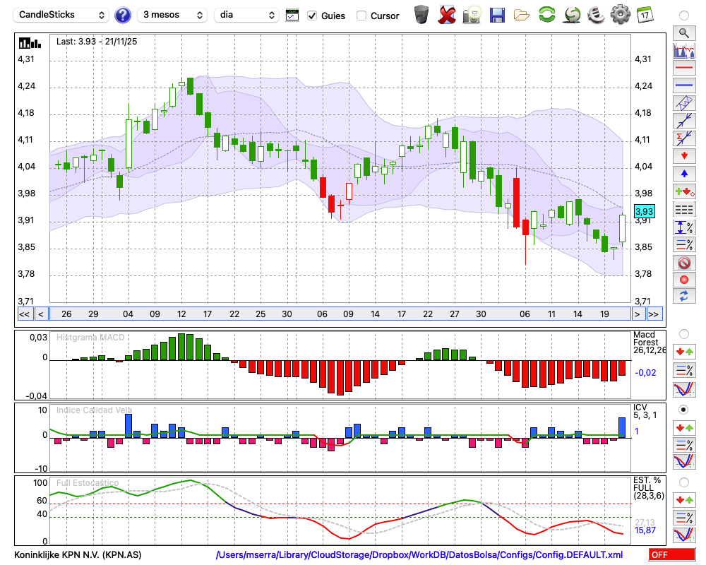
Task: Click the < step back button
Action: click(x=41, y=314)
